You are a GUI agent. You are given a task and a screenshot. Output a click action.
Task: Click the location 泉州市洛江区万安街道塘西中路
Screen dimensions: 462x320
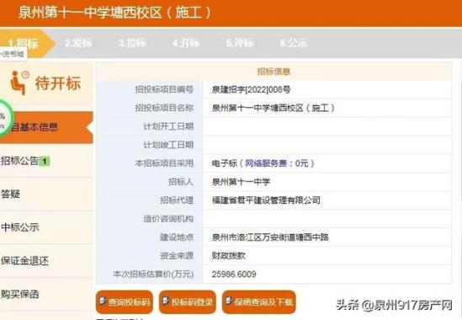(x=270, y=237)
